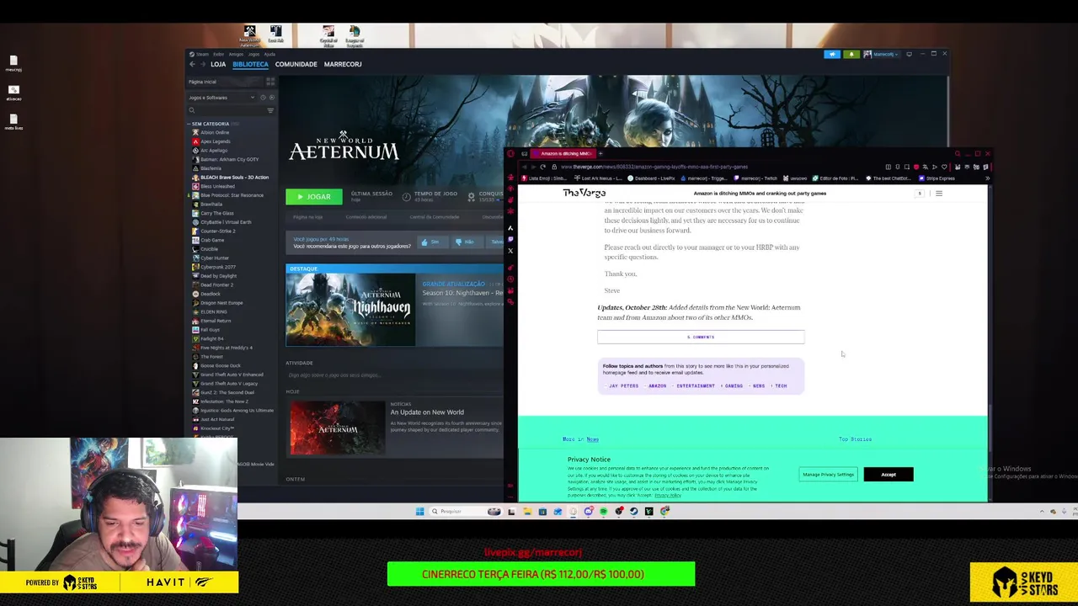1078x606 pixels.
Task: Open the advanced filters icon in library search
Action: (270, 110)
